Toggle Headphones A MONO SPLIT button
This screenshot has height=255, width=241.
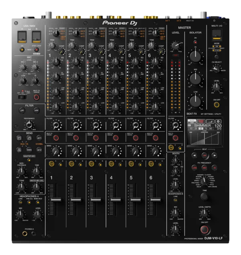tap(38, 202)
